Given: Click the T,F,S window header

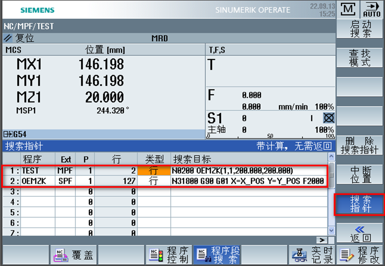Looking at the screenshot, I should (x=270, y=50).
